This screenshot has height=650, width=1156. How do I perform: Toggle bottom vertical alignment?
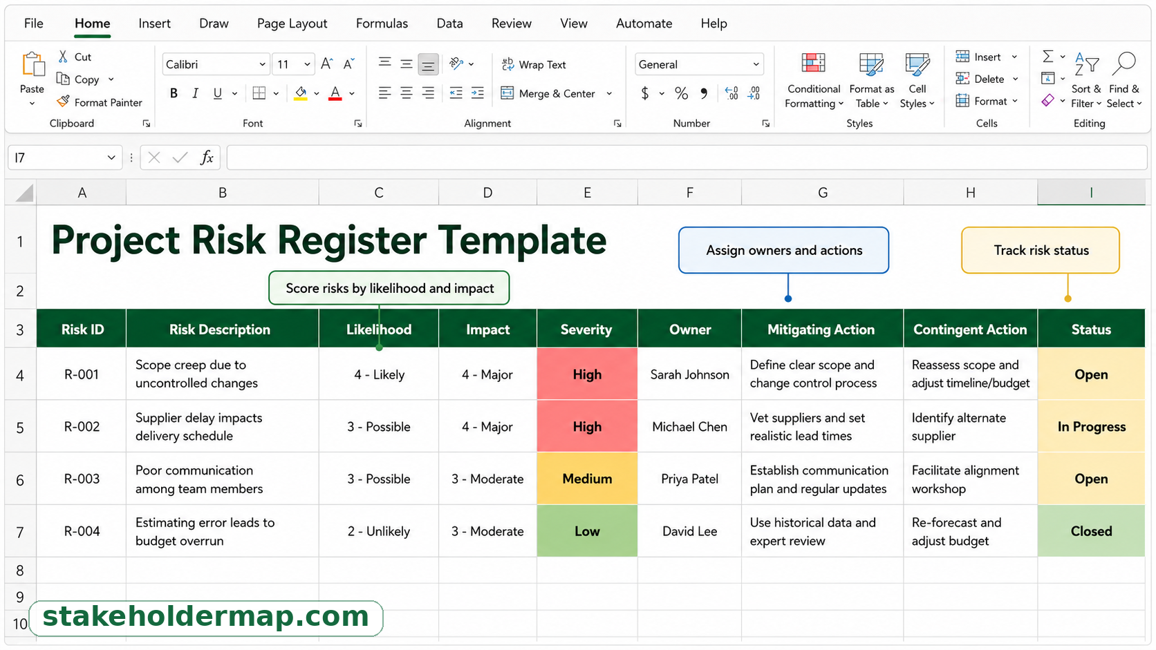point(428,65)
